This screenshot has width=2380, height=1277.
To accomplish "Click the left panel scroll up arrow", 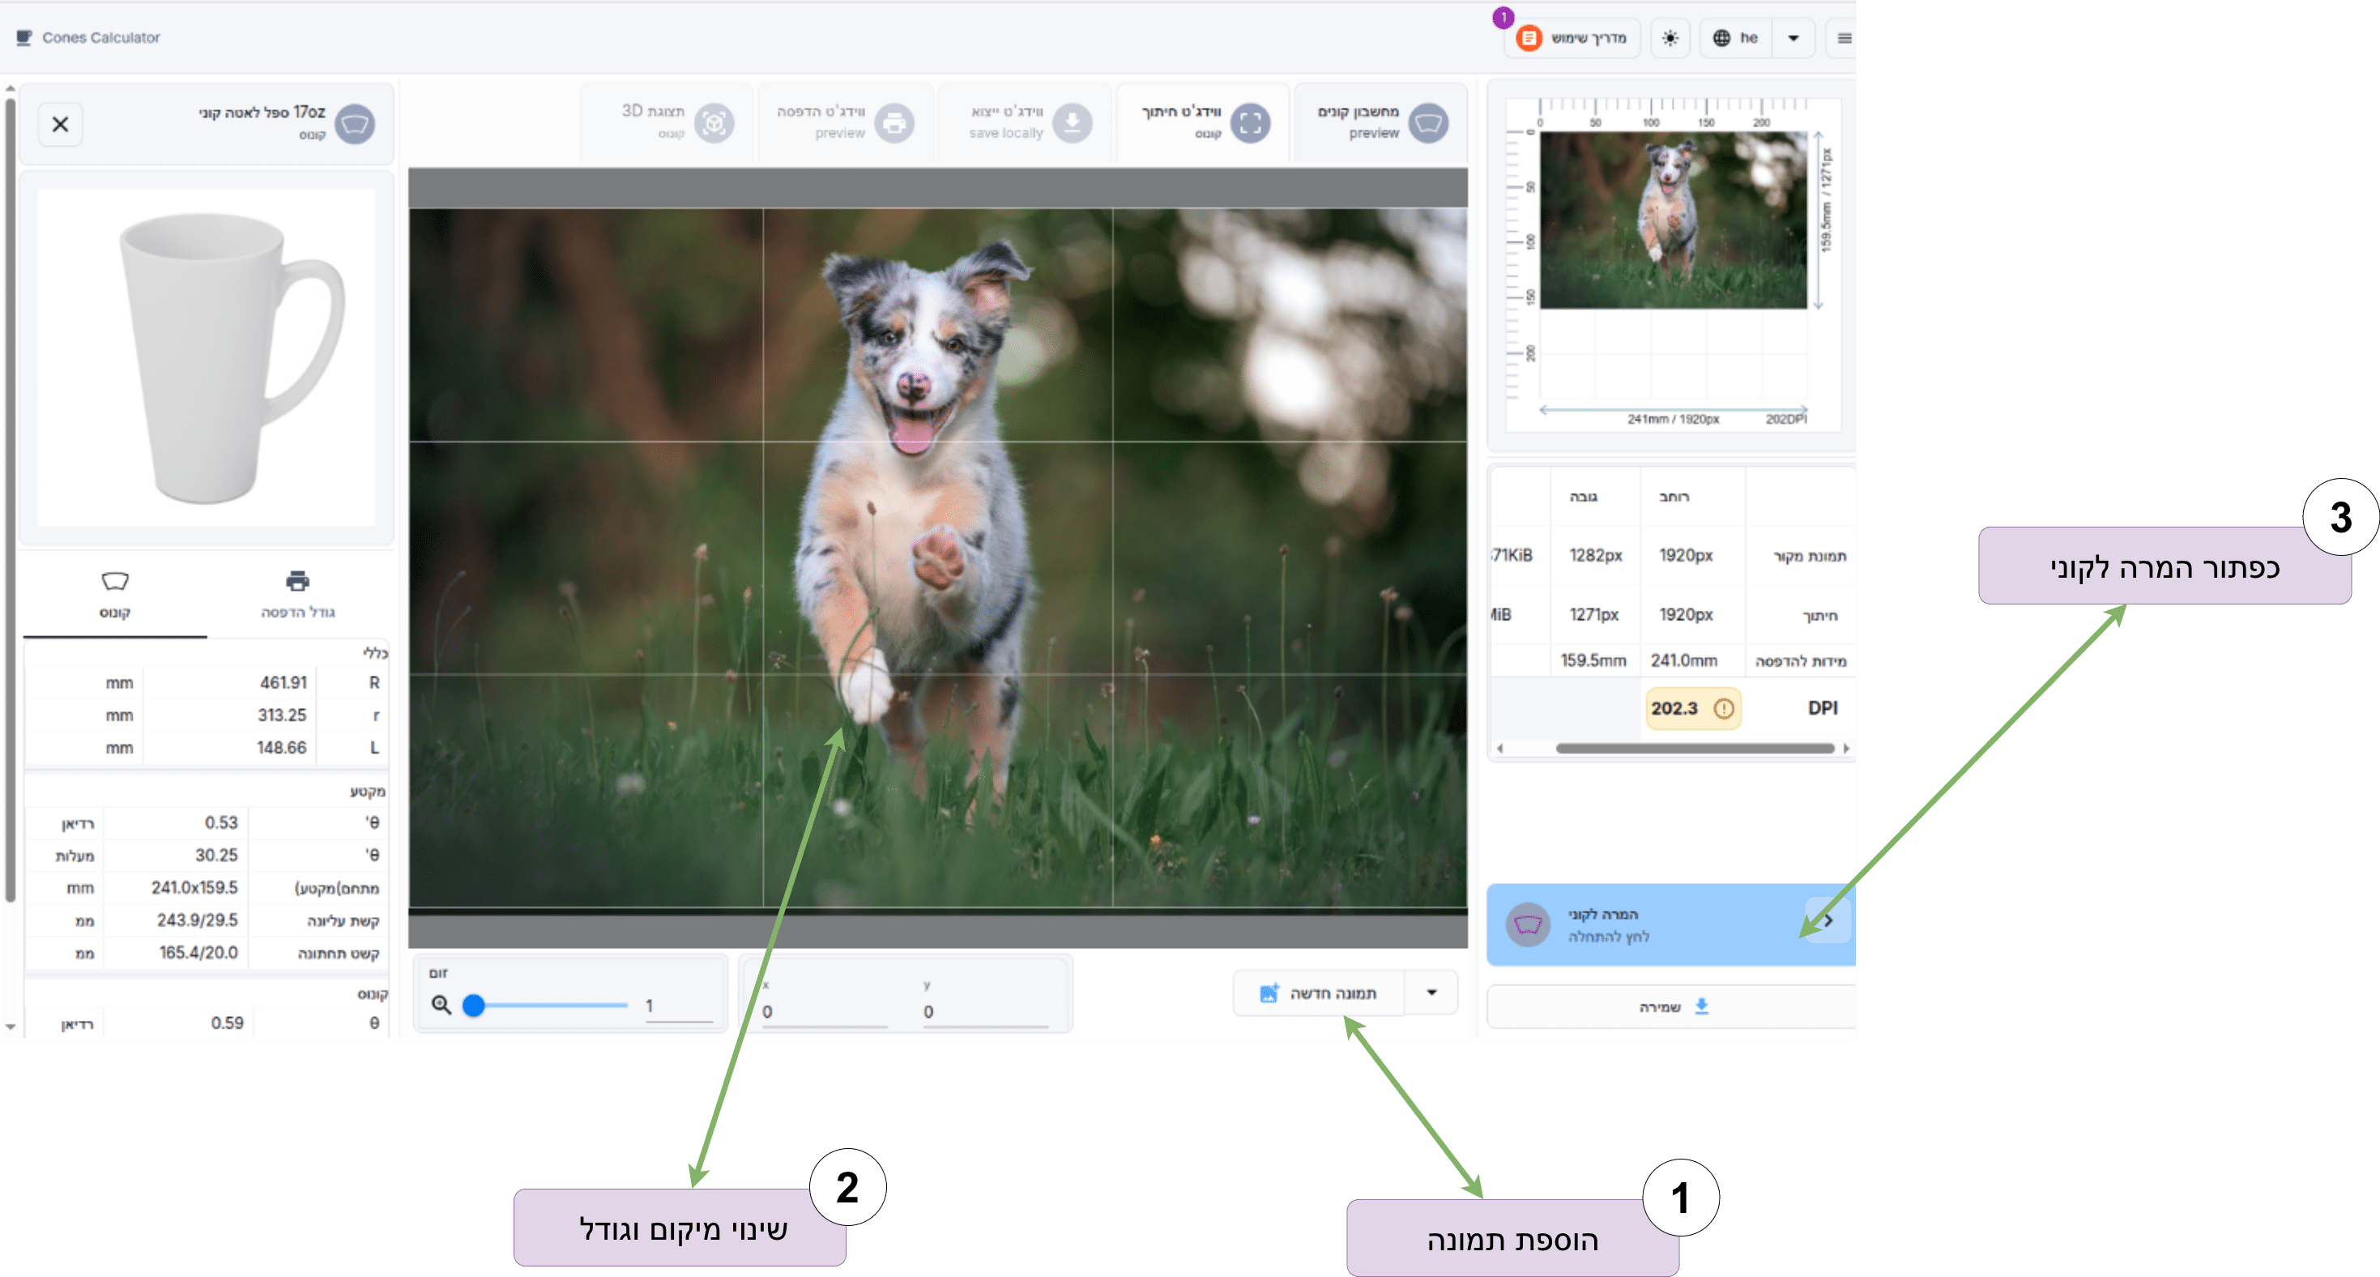I will click(x=11, y=90).
